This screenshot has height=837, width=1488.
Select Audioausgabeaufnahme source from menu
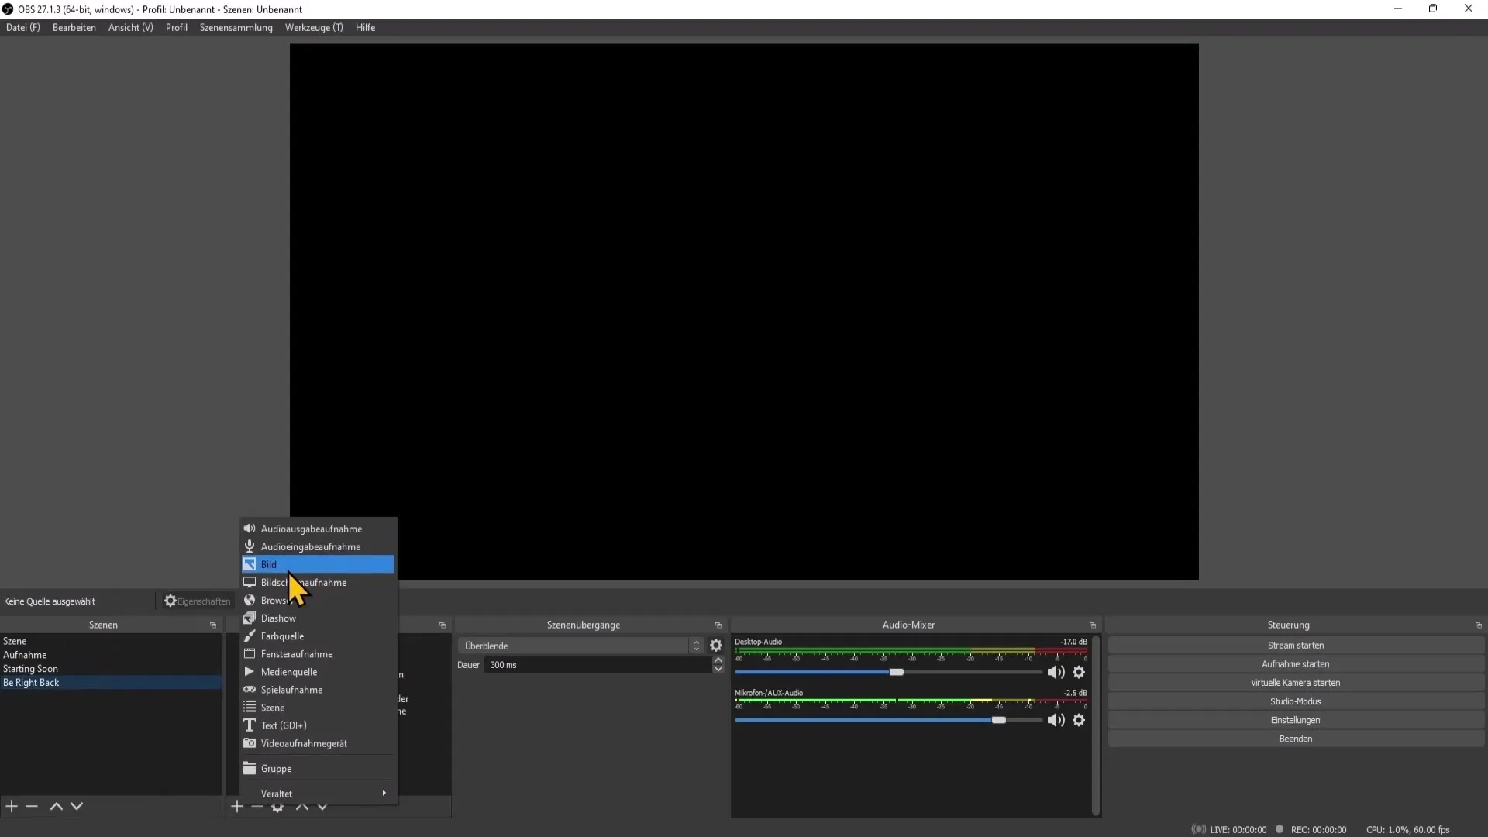[318, 529]
